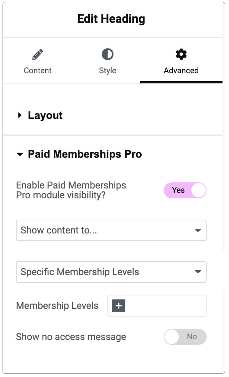Click the pencil icon above Content tab
The height and width of the screenshot is (377, 229).
point(38,54)
